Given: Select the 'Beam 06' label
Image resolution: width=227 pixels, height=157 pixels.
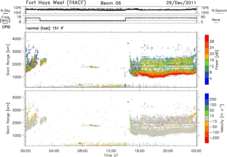Looking at the screenshot, I should (111, 3).
